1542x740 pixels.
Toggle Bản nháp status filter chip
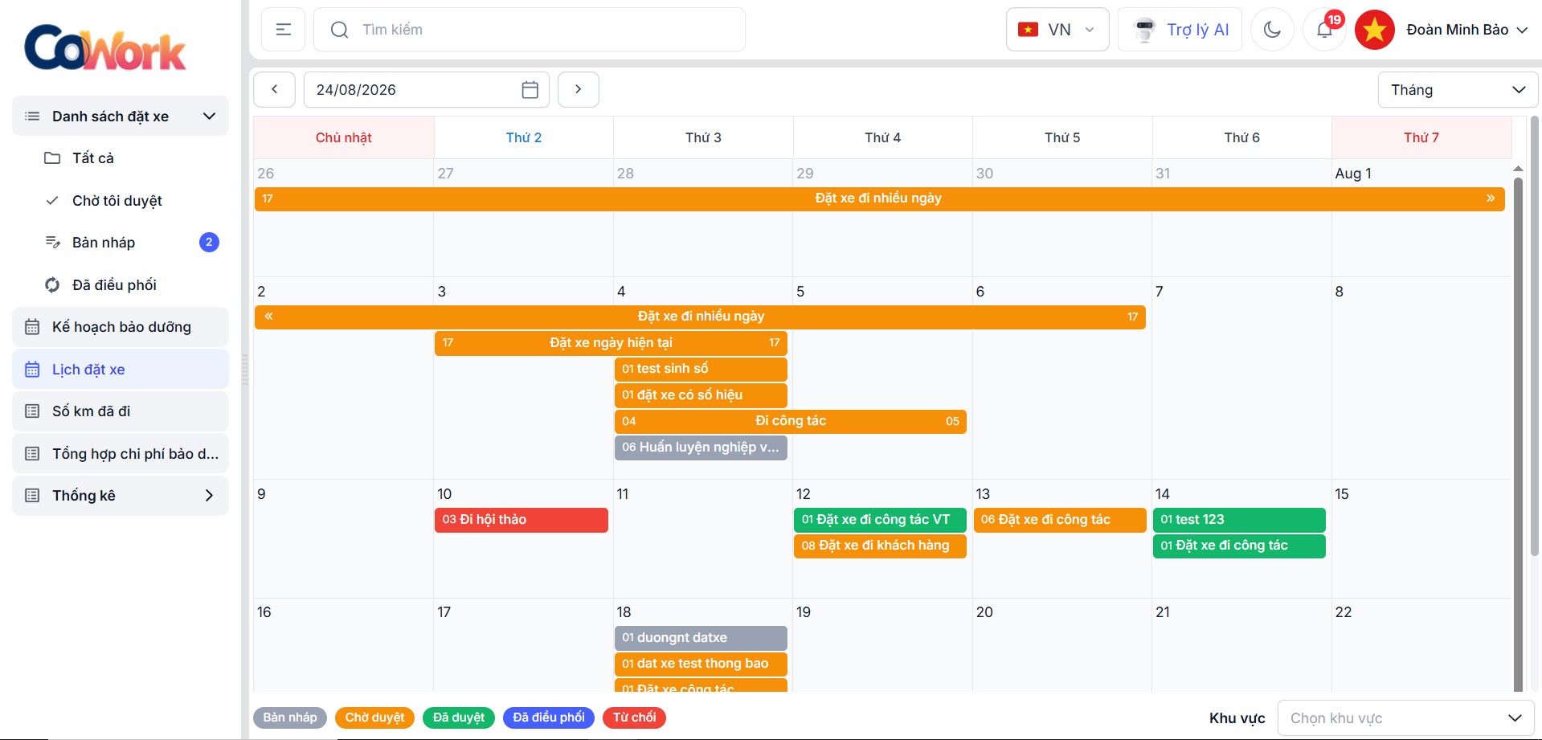pyautogui.click(x=290, y=718)
